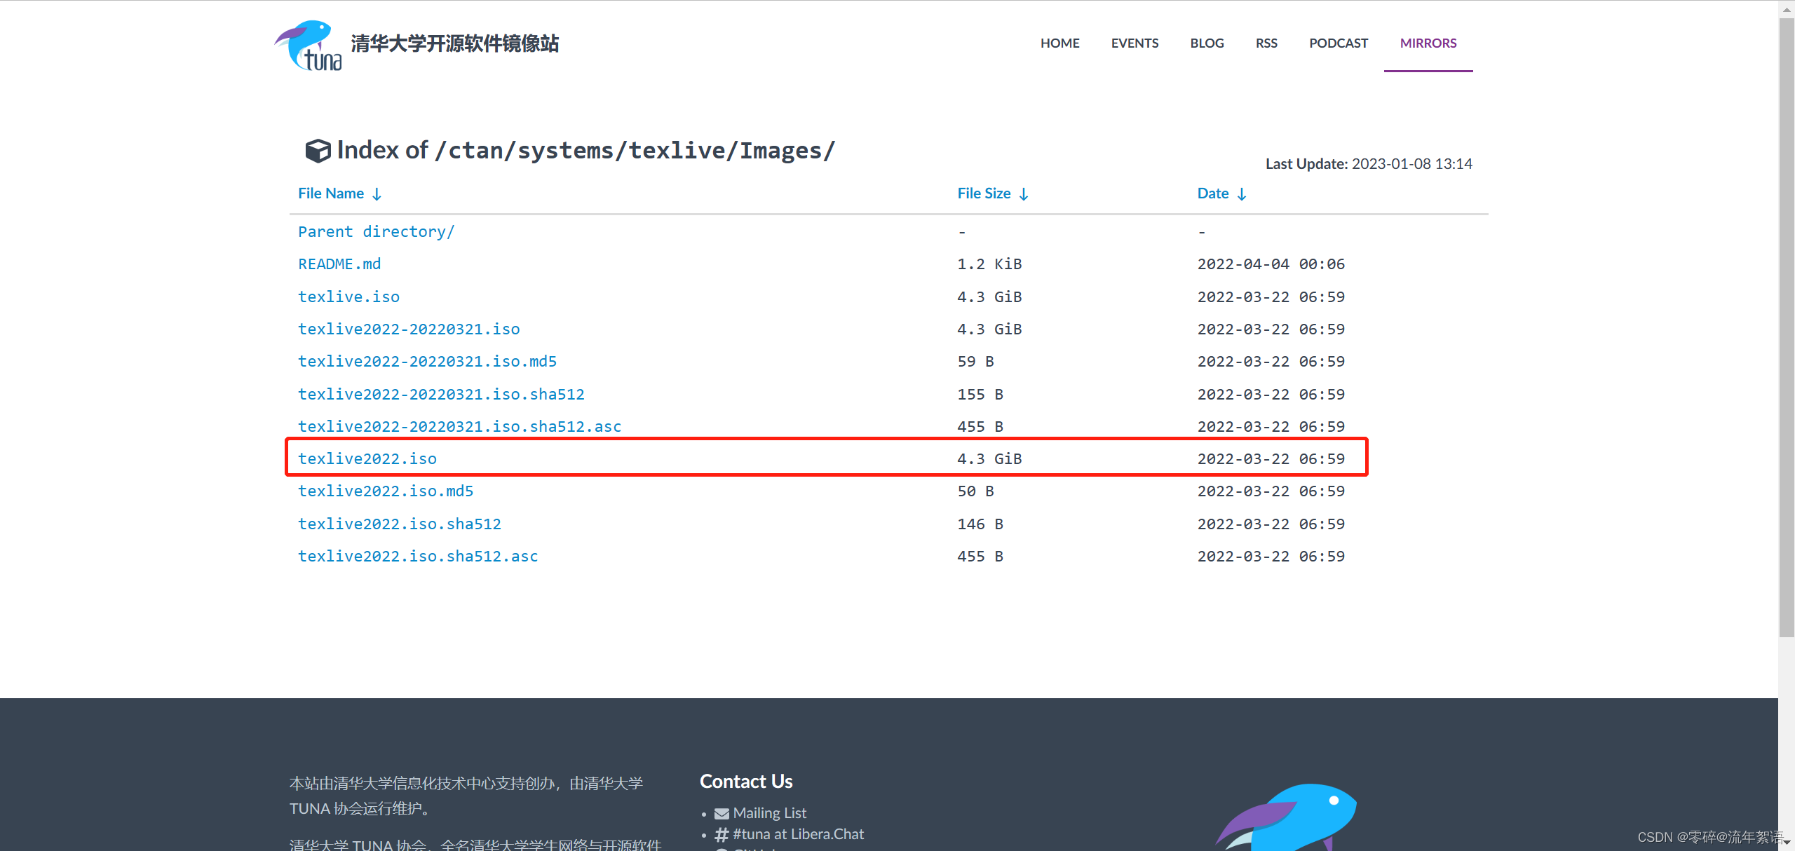
Task: Click the 155 B file size value
Action: tap(980, 395)
